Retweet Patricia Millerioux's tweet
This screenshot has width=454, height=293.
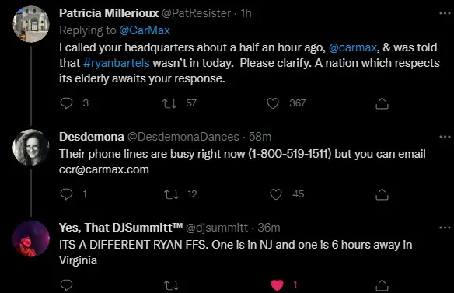tap(169, 103)
